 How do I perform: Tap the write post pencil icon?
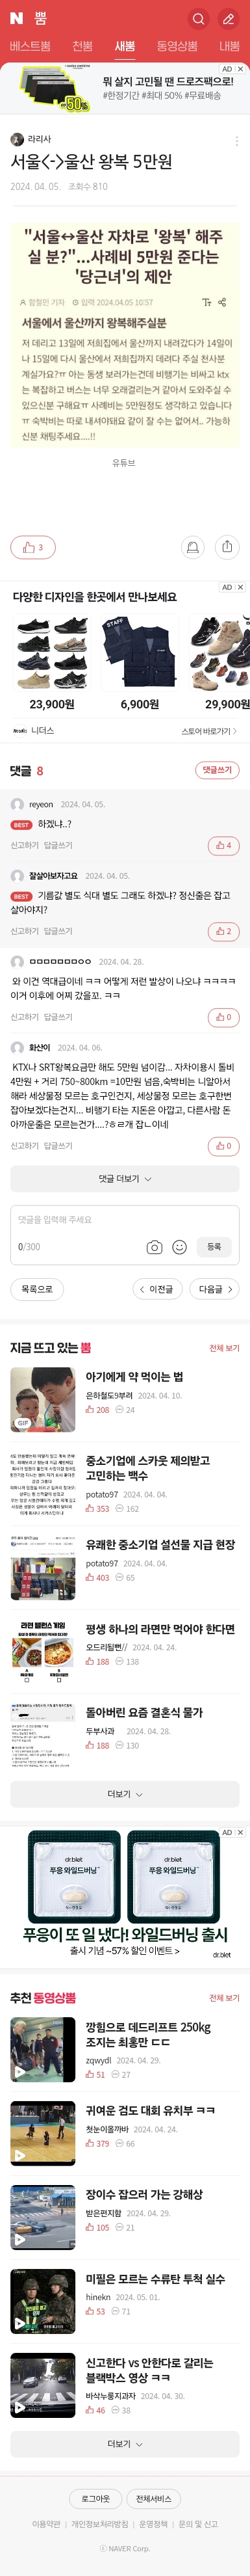tap(228, 18)
